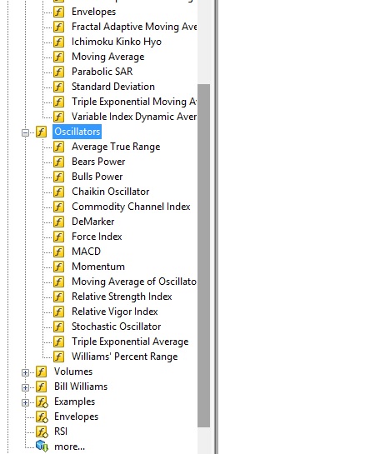Select Ichimoku Kinko Hyo text
Image resolution: width=390 pixels, height=454 pixels.
117,42
